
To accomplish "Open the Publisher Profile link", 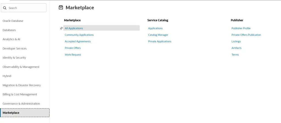I will coord(241,28).
